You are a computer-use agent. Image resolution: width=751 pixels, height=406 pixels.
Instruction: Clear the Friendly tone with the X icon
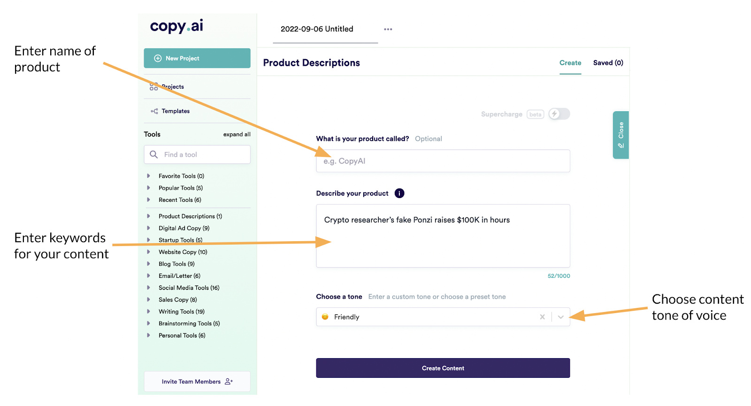pos(542,317)
